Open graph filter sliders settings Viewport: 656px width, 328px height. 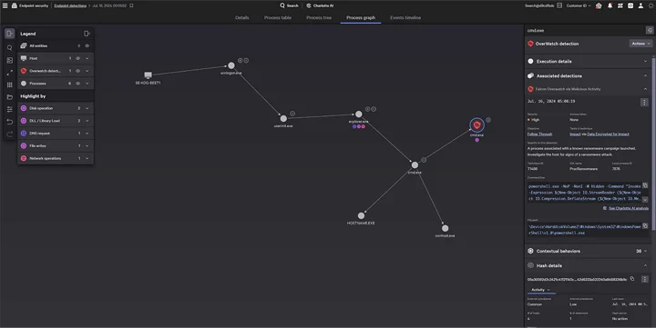[x=10, y=109]
